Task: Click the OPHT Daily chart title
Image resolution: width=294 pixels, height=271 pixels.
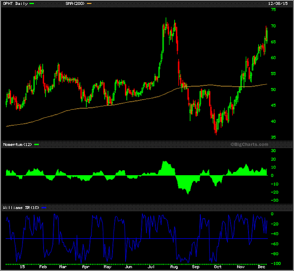Action: (15, 4)
